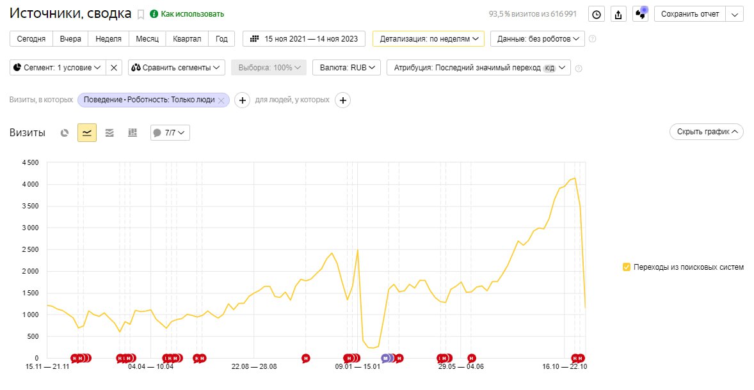Select the Месяц period tab
The width and height of the screenshot is (754, 390).
[147, 39]
